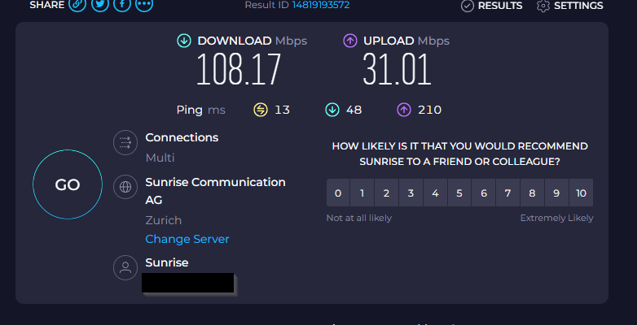Viewport: 637px width, 325px height.
Task: Rate recommendation 8
Action: pos(532,193)
